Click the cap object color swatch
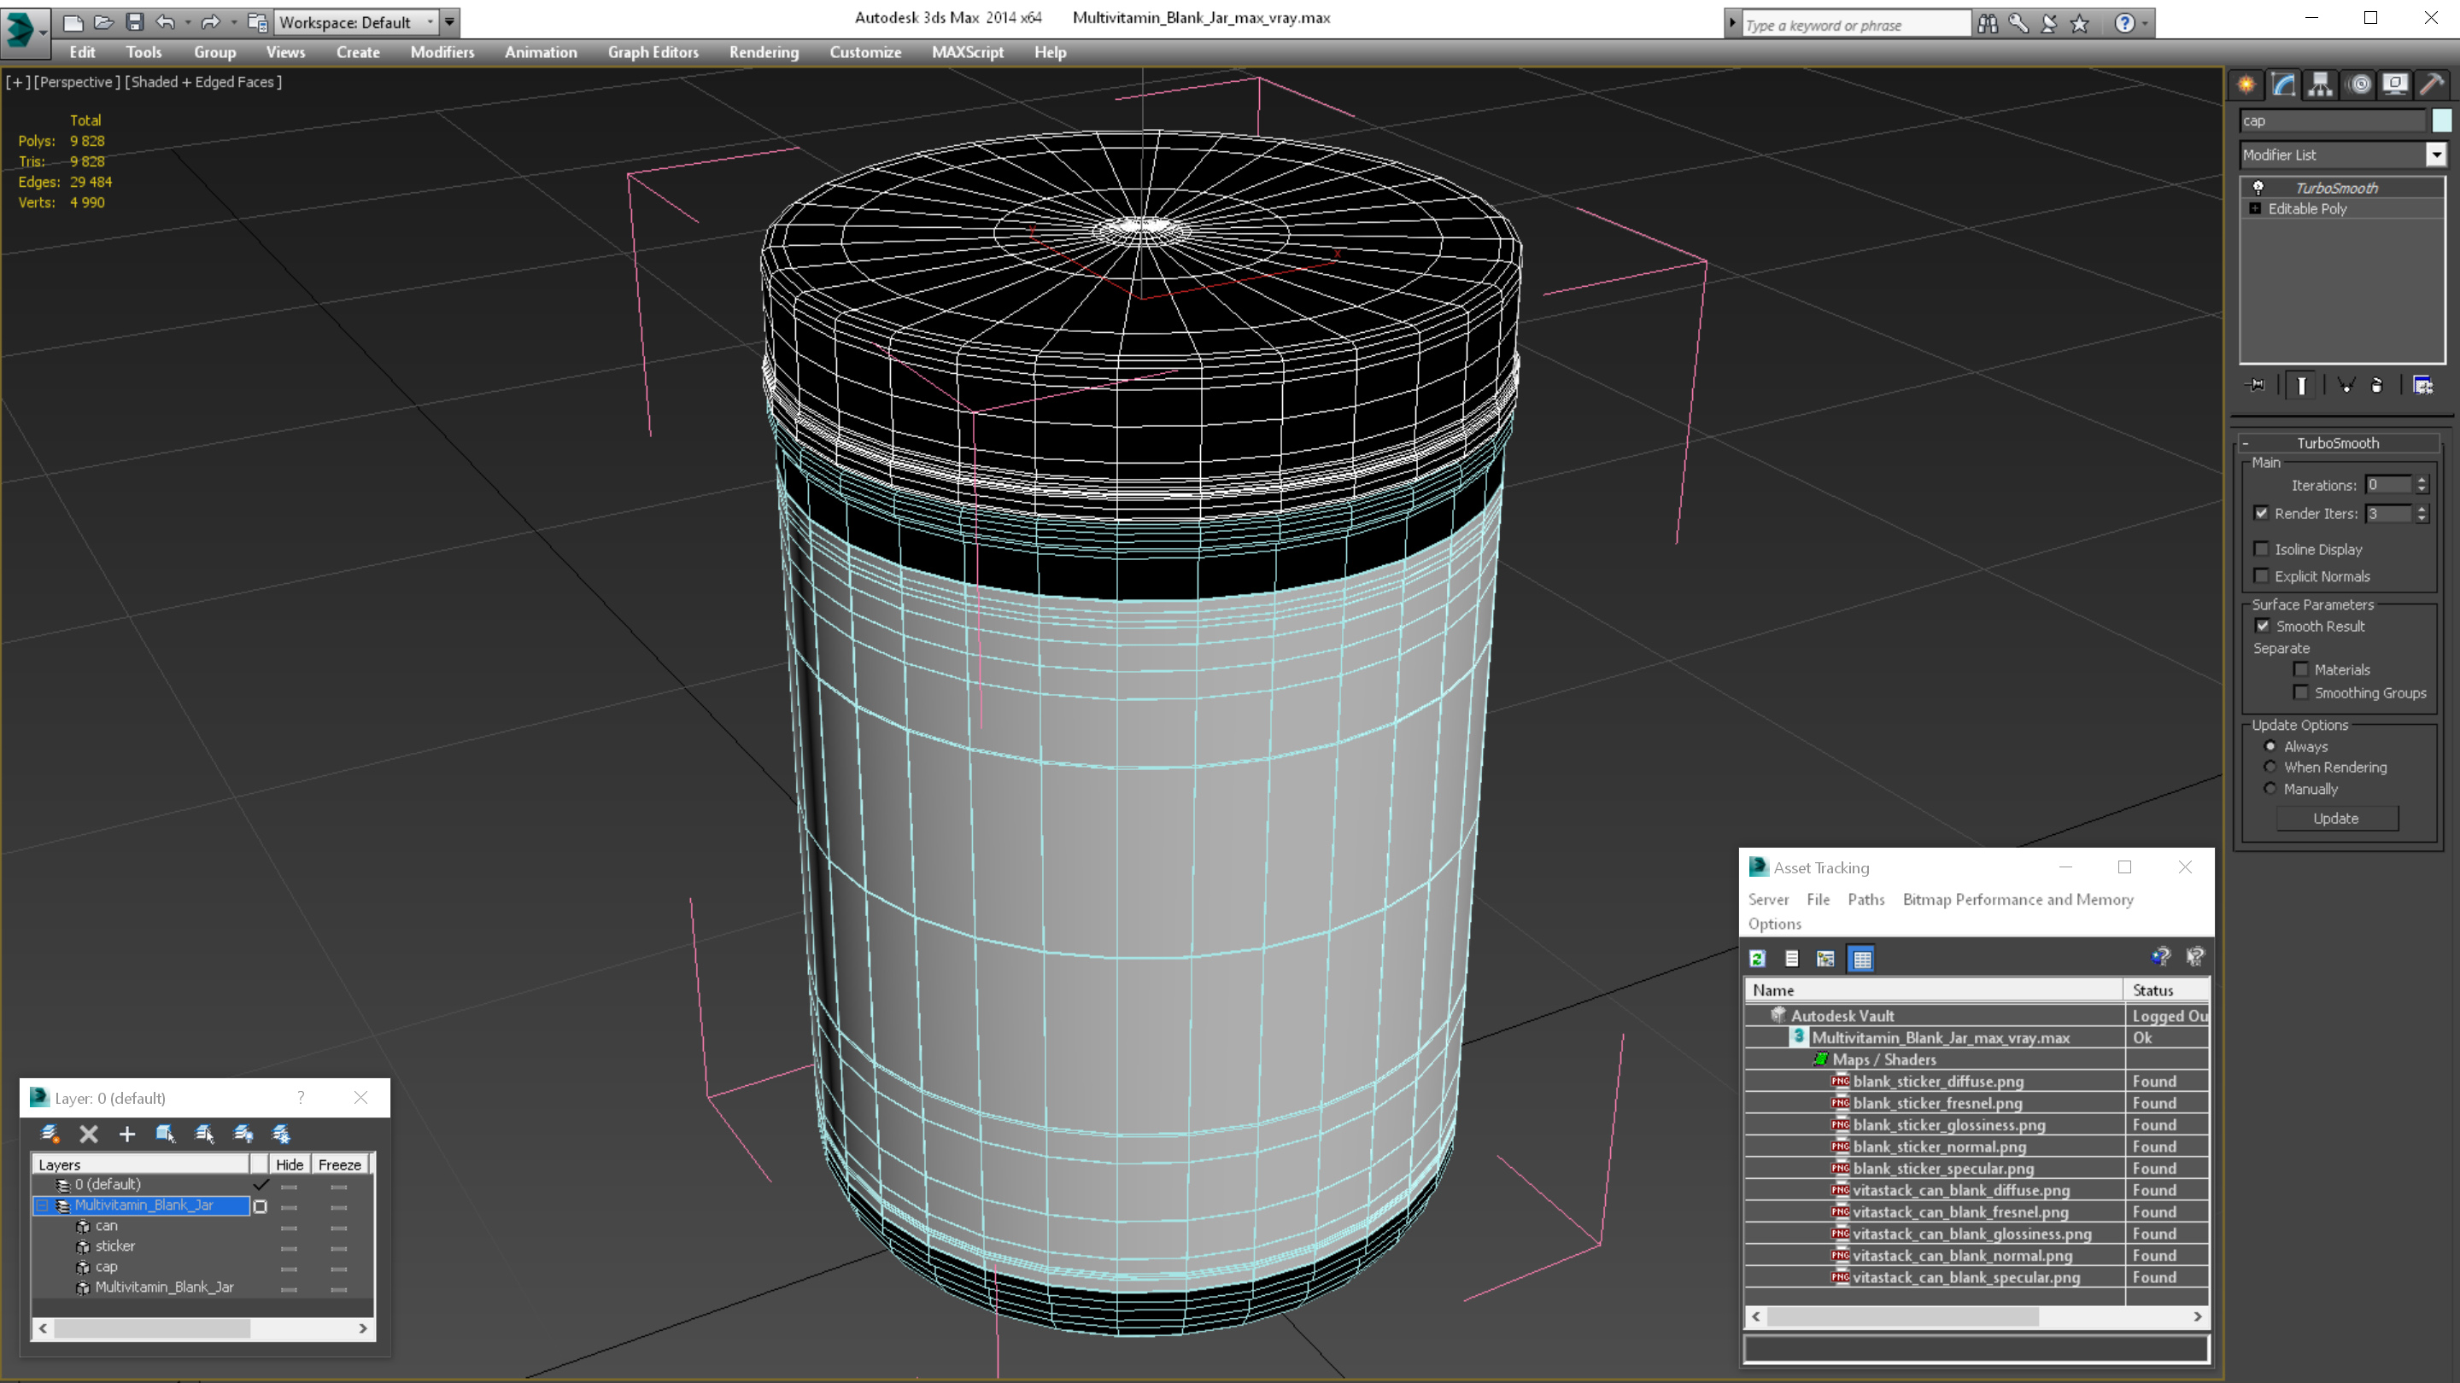 point(2441,120)
